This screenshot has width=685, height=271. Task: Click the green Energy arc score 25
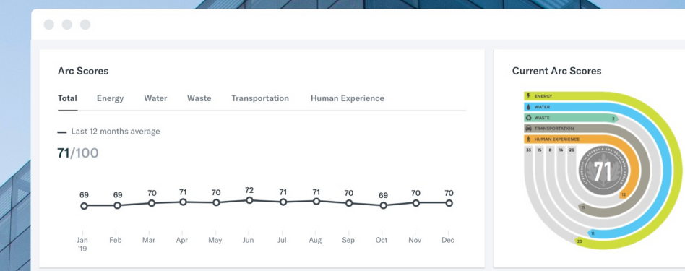[x=580, y=241]
